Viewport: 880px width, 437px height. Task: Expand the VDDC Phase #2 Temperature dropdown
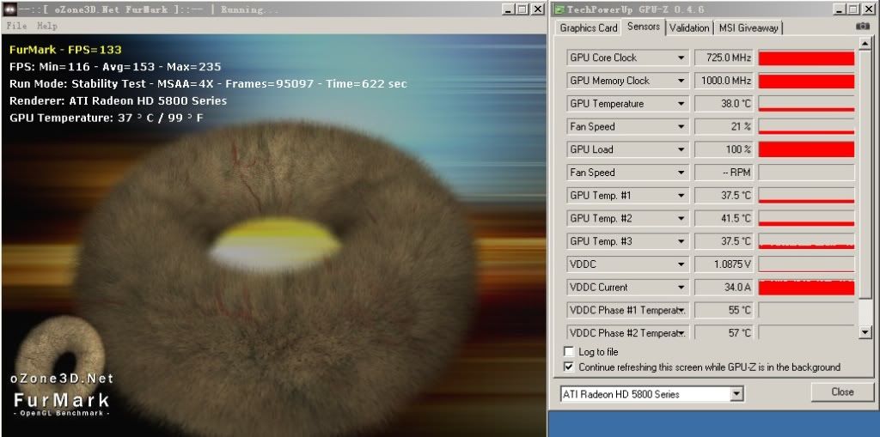pyautogui.click(x=681, y=333)
